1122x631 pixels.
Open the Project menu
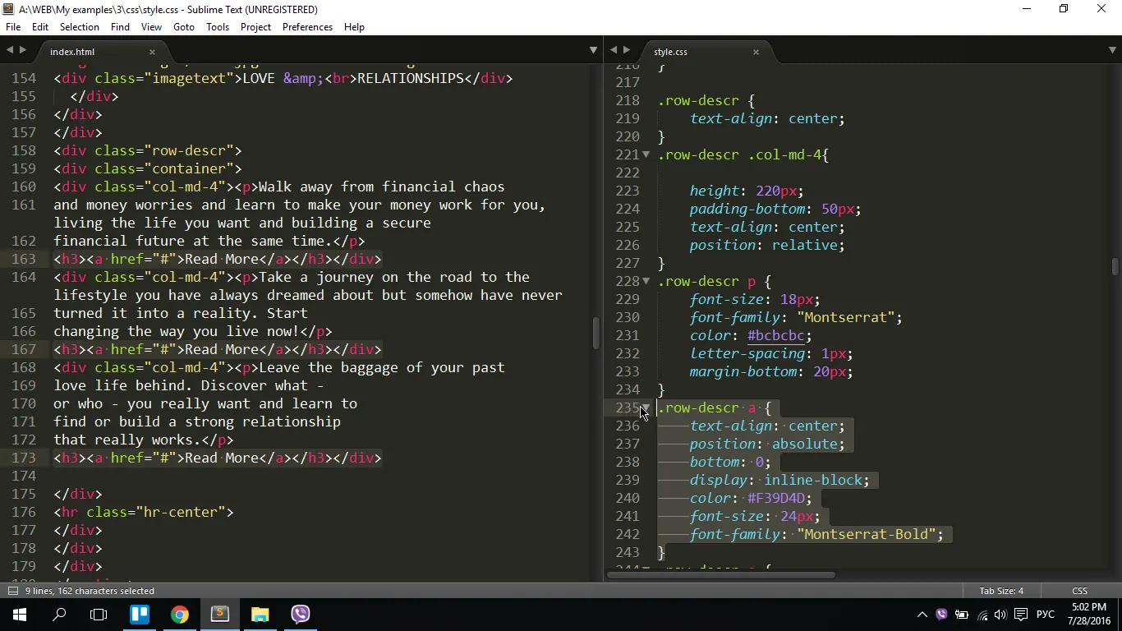click(255, 27)
